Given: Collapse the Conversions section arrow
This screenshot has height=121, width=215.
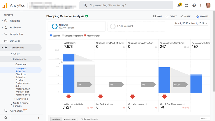Looking at the screenshot, I should point(2,48).
